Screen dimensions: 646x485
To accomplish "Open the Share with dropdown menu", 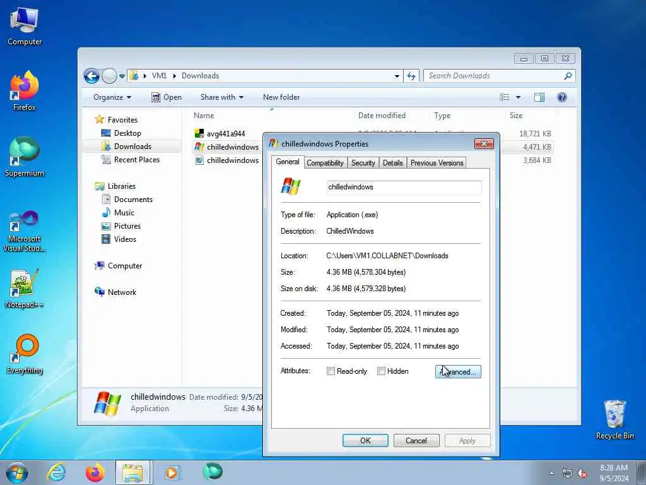I will (x=221, y=97).
